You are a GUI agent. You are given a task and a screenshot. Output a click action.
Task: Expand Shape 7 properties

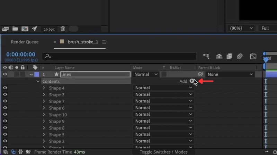click(x=44, y=101)
